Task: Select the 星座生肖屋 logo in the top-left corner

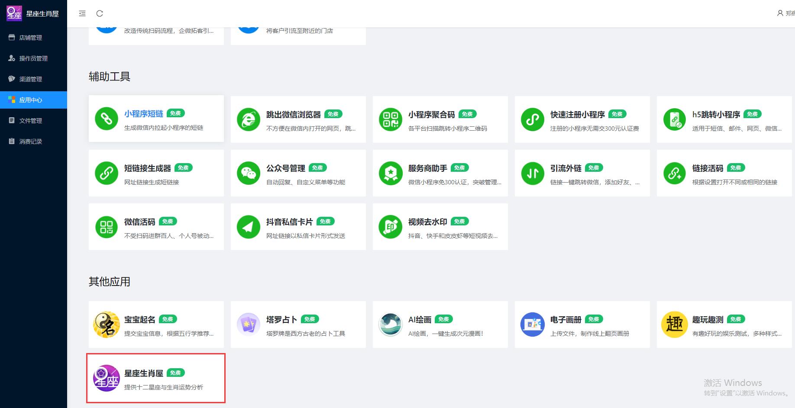Action: pyautogui.click(x=14, y=13)
